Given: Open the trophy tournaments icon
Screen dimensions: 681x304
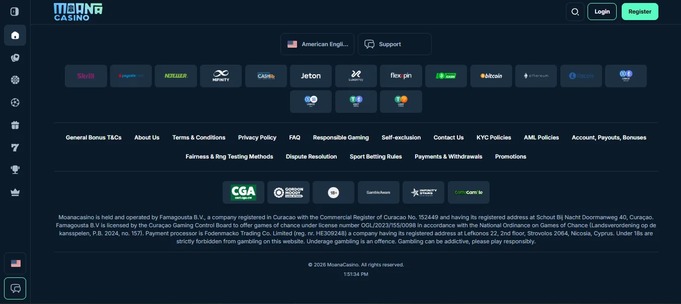Looking at the screenshot, I should tap(15, 170).
